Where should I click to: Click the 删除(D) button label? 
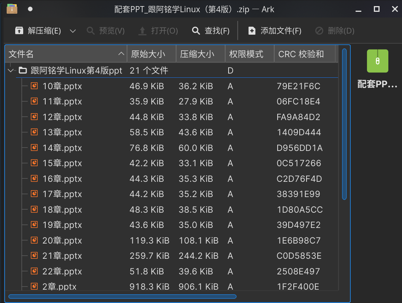341,31
